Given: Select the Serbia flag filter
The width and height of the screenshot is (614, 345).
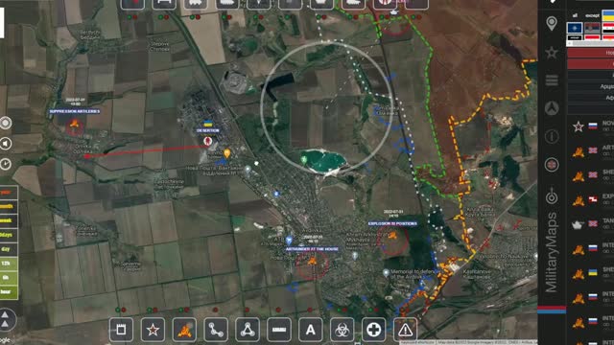Looking at the screenshot, I should pyautogui.click(x=592, y=28).
